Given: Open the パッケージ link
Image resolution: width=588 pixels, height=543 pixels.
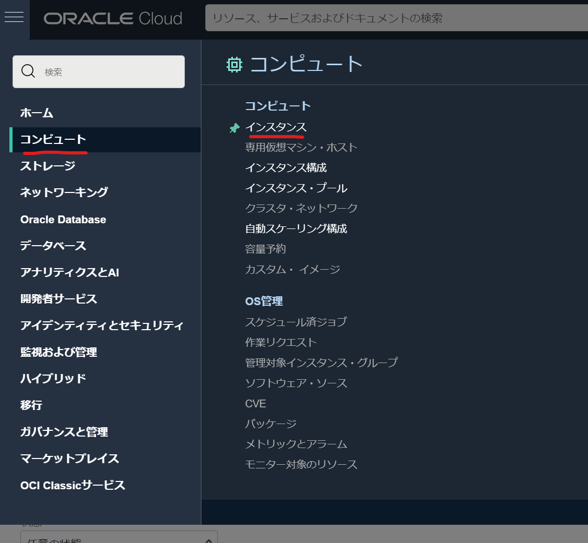Looking at the screenshot, I should click(x=271, y=424).
